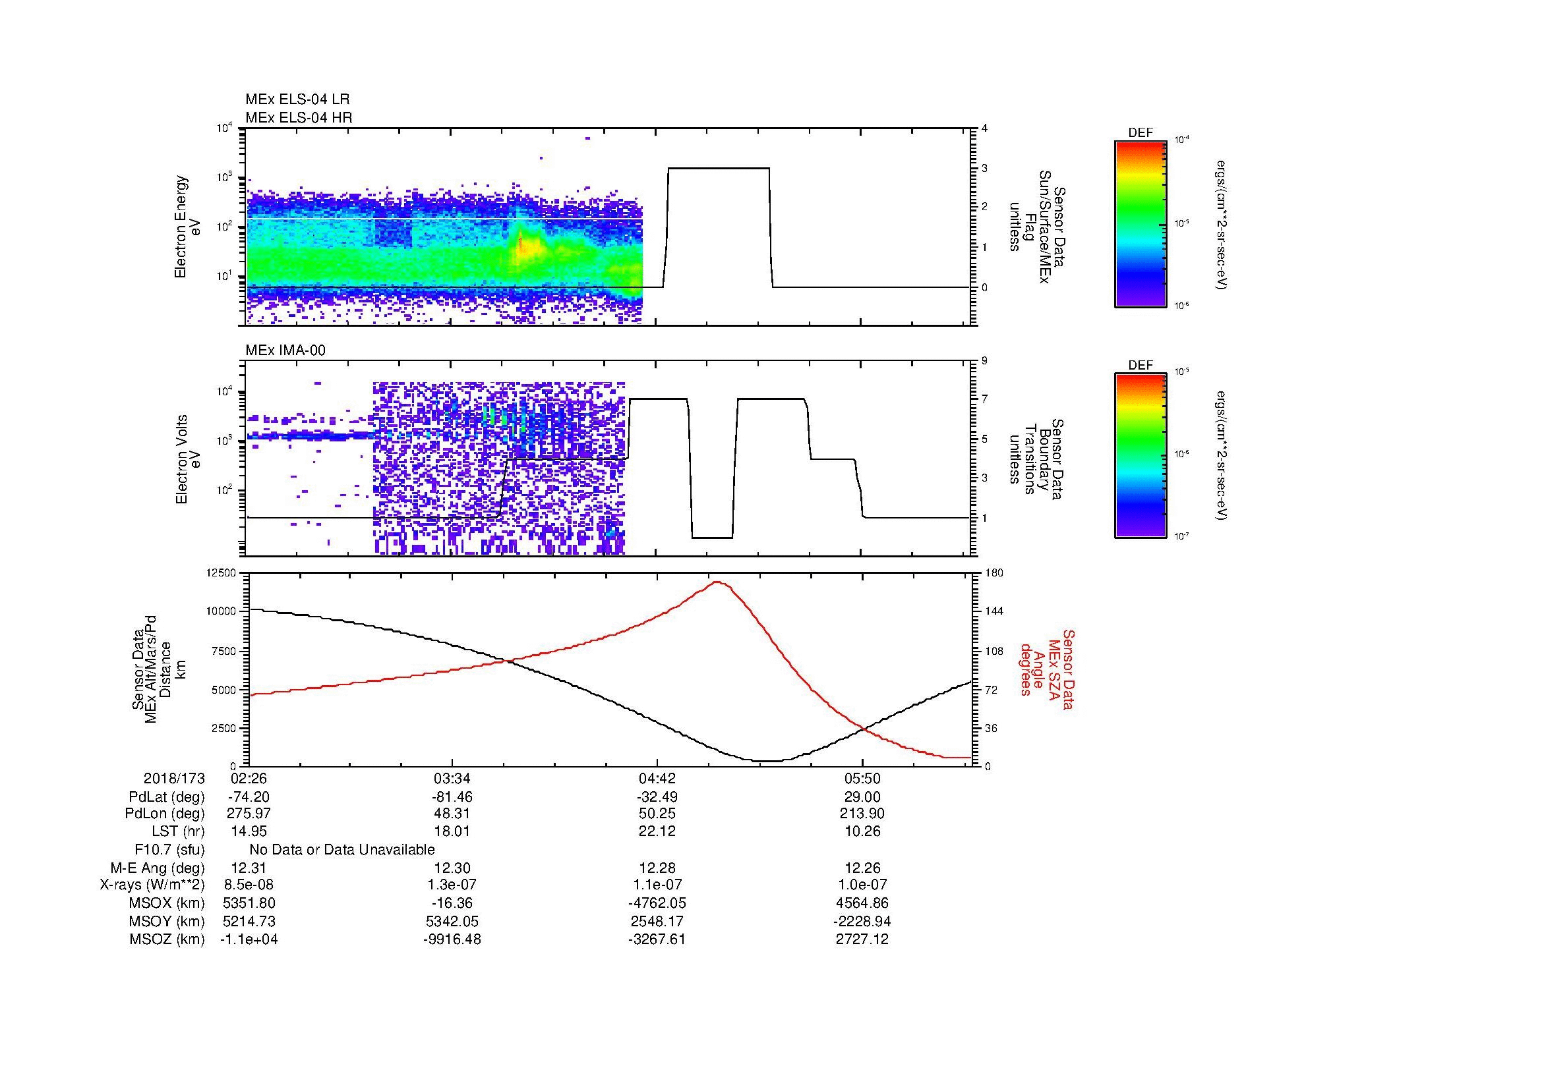1542x1089 pixels.
Task: Click the red SZA curve peak
Action: point(717,582)
